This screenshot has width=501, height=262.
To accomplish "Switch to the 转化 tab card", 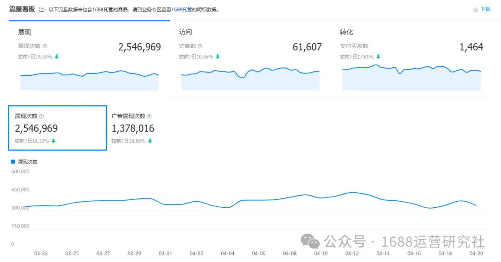I will (x=411, y=59).
